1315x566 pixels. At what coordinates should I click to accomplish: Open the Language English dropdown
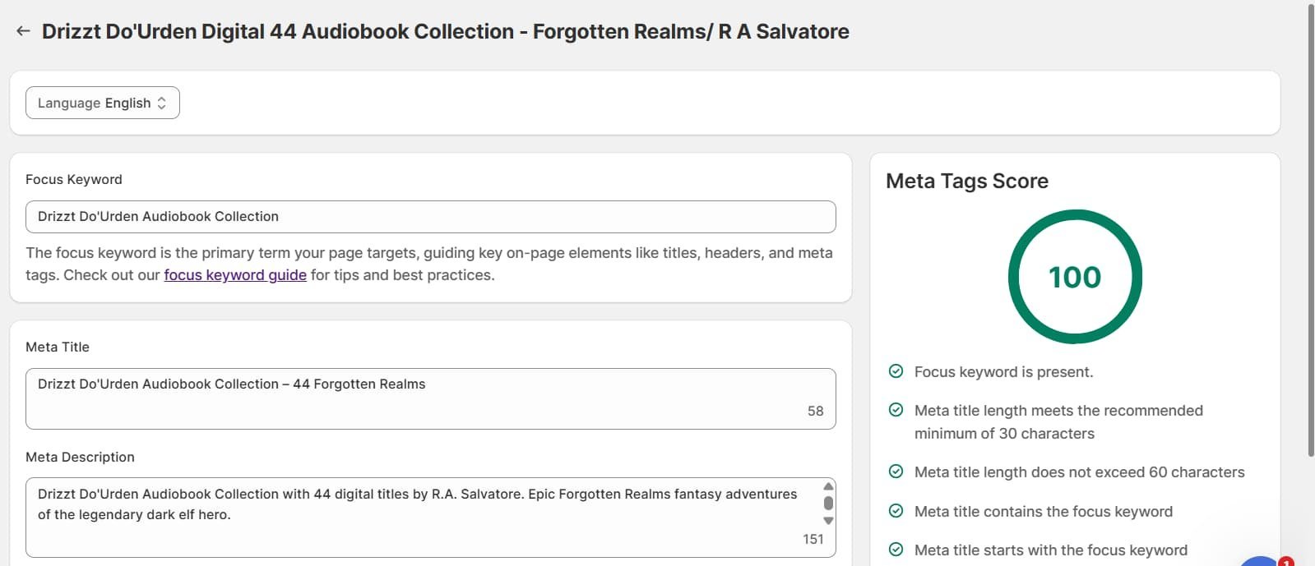[x=103, y=103]
